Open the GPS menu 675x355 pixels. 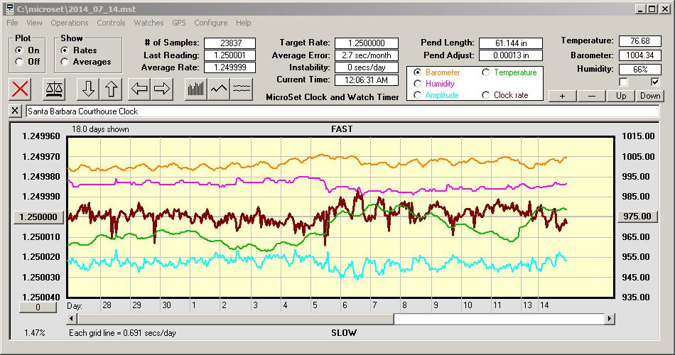(178, 23)
